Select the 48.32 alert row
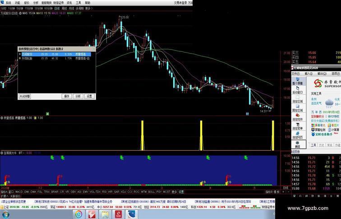Screen dimensions: 341x219 click(55, 58)
